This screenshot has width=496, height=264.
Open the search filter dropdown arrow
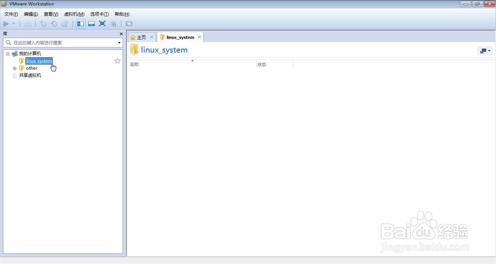119,43
